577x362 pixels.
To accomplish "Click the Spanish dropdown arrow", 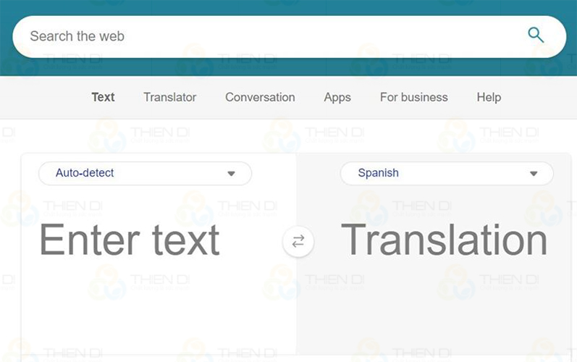I will (x=534, y=174).
